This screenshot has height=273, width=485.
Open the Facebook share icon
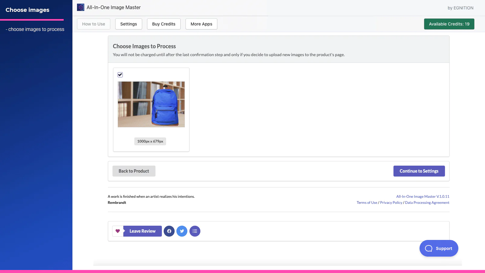pos(169,231)
